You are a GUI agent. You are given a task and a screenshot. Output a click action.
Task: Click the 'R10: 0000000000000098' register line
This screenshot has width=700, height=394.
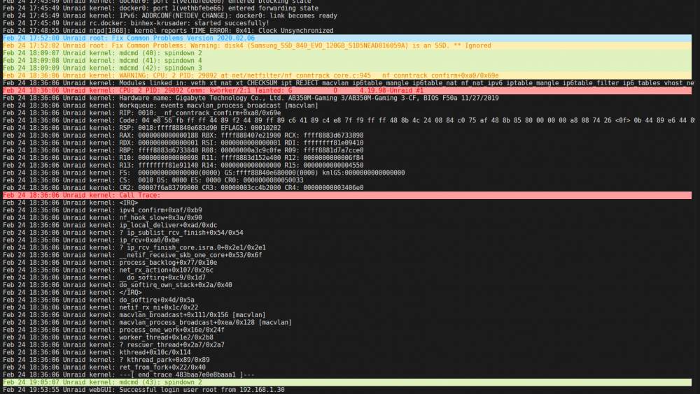coord(183,158)
